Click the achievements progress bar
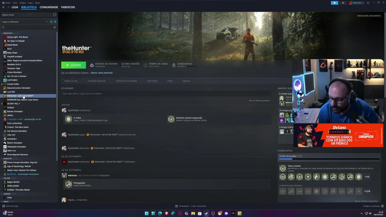The image size is (386, 217). click(329, 159)
